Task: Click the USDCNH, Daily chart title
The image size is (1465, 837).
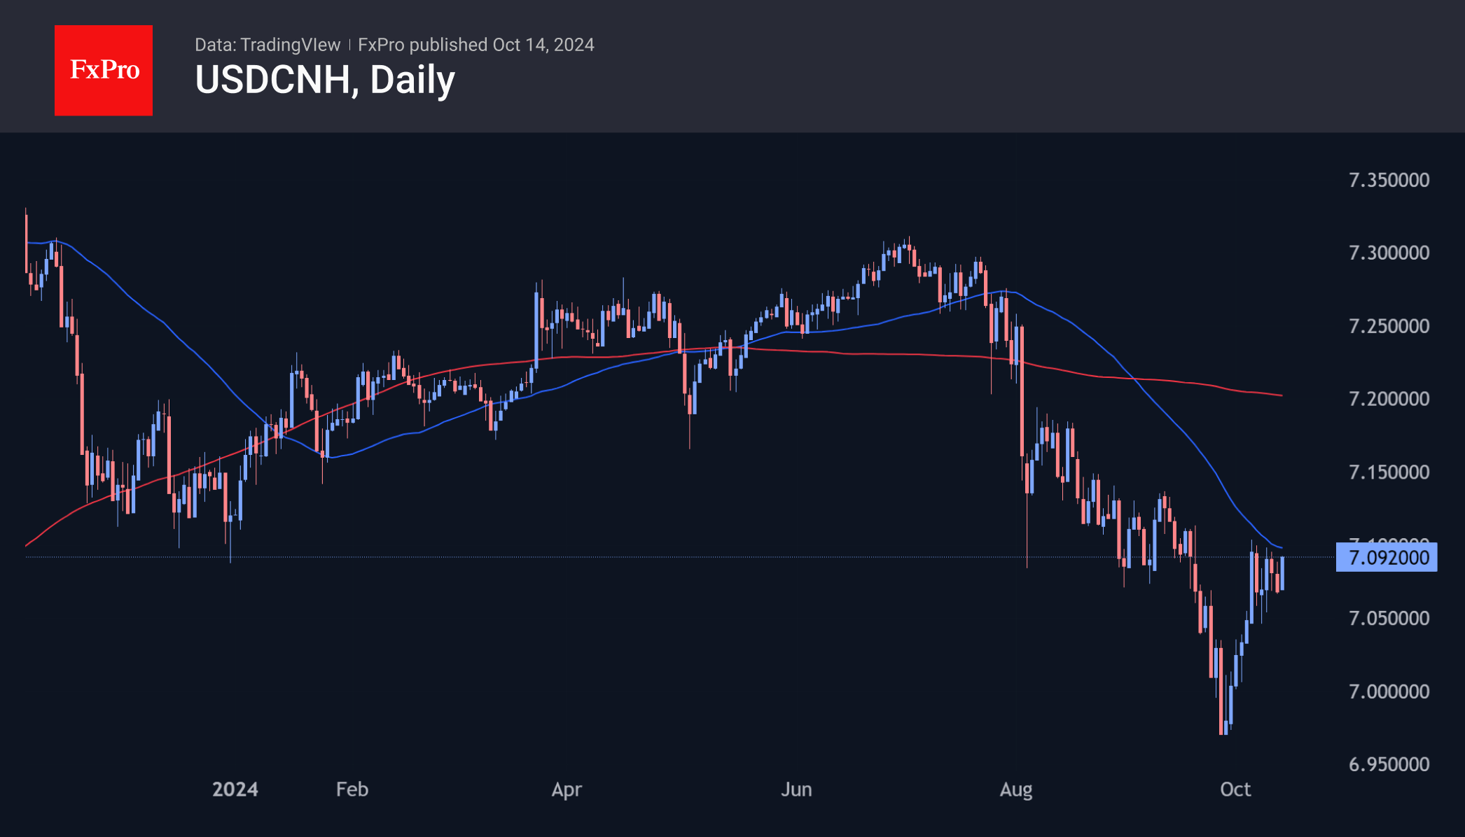Action: click(325, 80)
